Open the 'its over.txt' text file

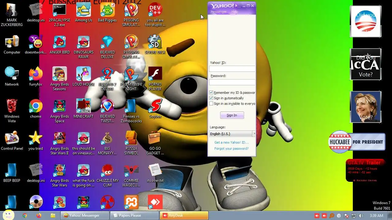155,173
